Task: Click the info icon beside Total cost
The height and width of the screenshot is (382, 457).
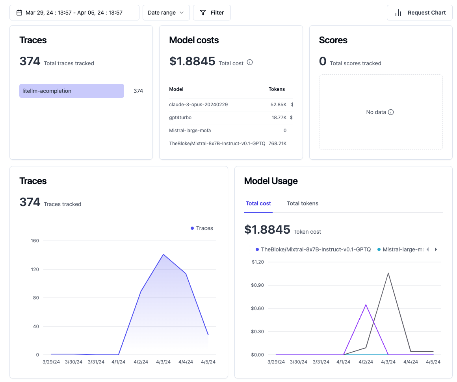Action: pos(249,62)
